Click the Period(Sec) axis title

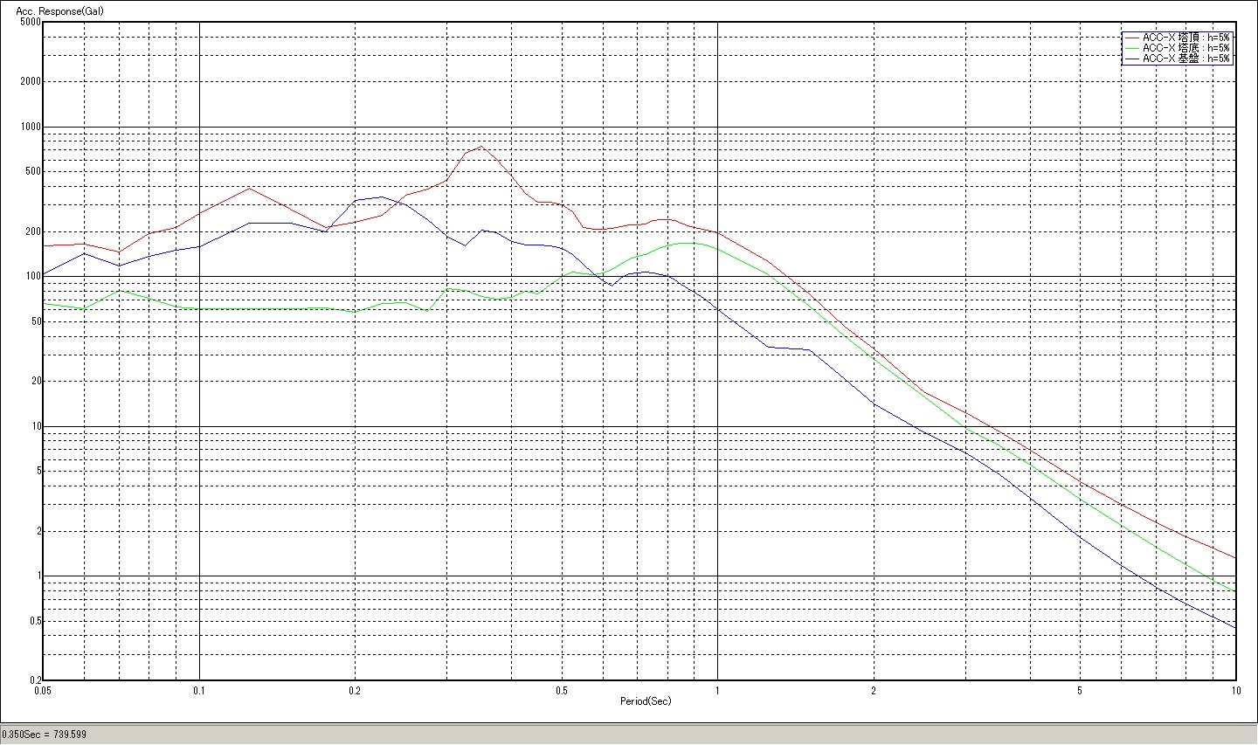pyautogui.click(x=646, y=701)
